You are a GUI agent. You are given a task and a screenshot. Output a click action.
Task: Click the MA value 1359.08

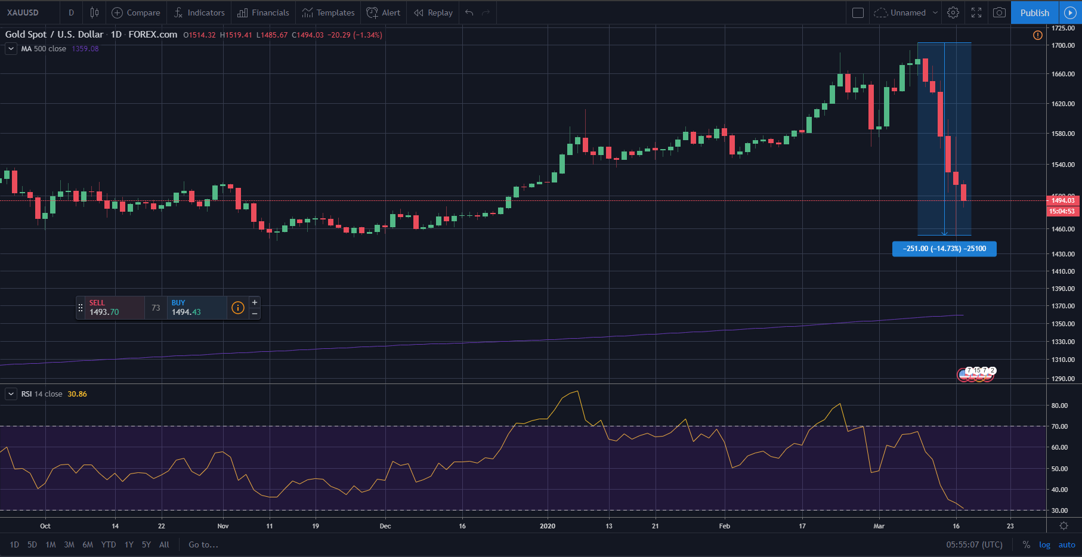click(x=85, y=49)
